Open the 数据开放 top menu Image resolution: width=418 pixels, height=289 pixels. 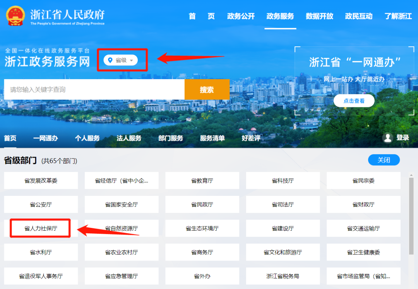[x=319, y=16]
